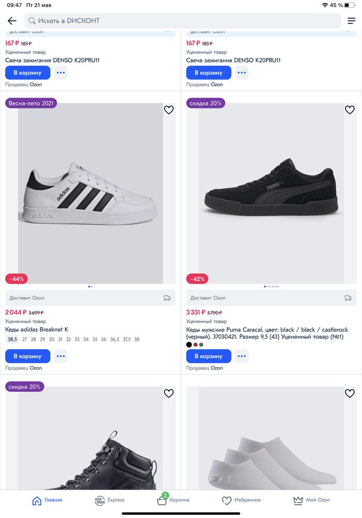This screenshot has width=362, height=518.
Task: Tap the search field Искать в ДИСКОНТ
Action: tap(183, 21)
